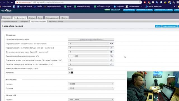Open the yellow folder extension icon
Viewport: 179px width, 101px height.
(165, 2)
